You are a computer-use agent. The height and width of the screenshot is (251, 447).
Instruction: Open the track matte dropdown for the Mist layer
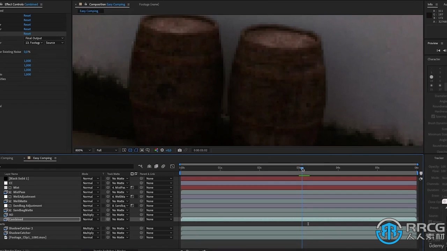pyautogui.click(x=120, y=188)
